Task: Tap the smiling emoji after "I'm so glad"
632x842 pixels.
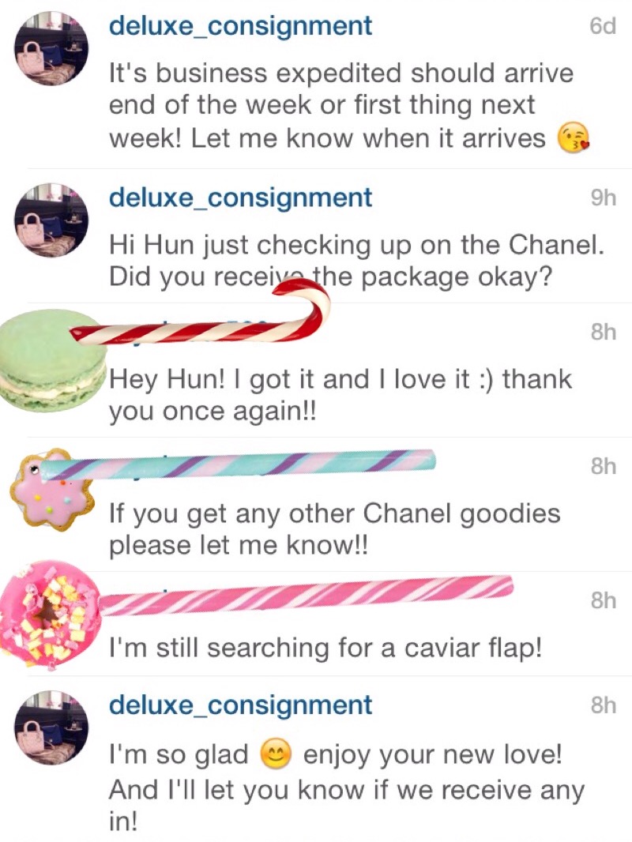Action: [x=276, y=754]
